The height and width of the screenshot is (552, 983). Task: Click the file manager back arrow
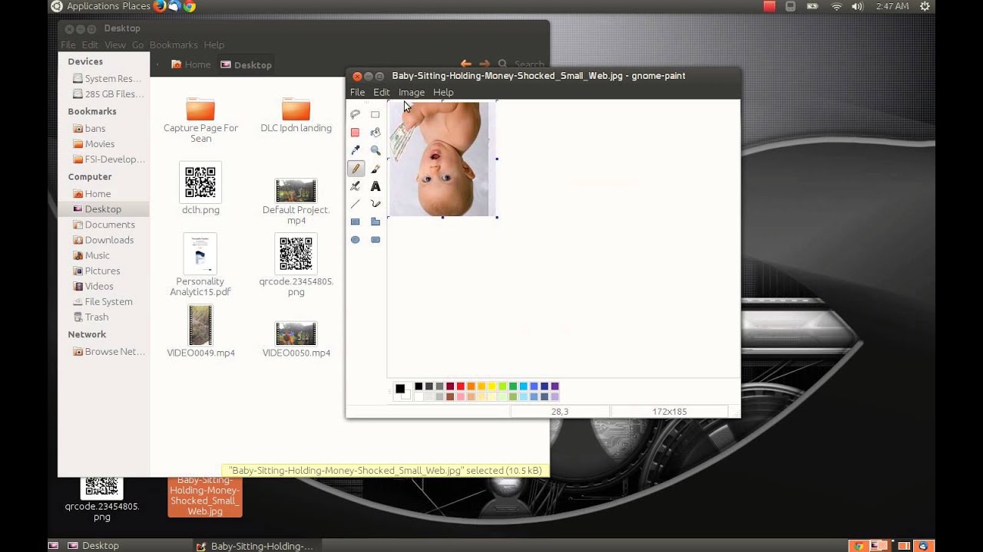(465, 64)
